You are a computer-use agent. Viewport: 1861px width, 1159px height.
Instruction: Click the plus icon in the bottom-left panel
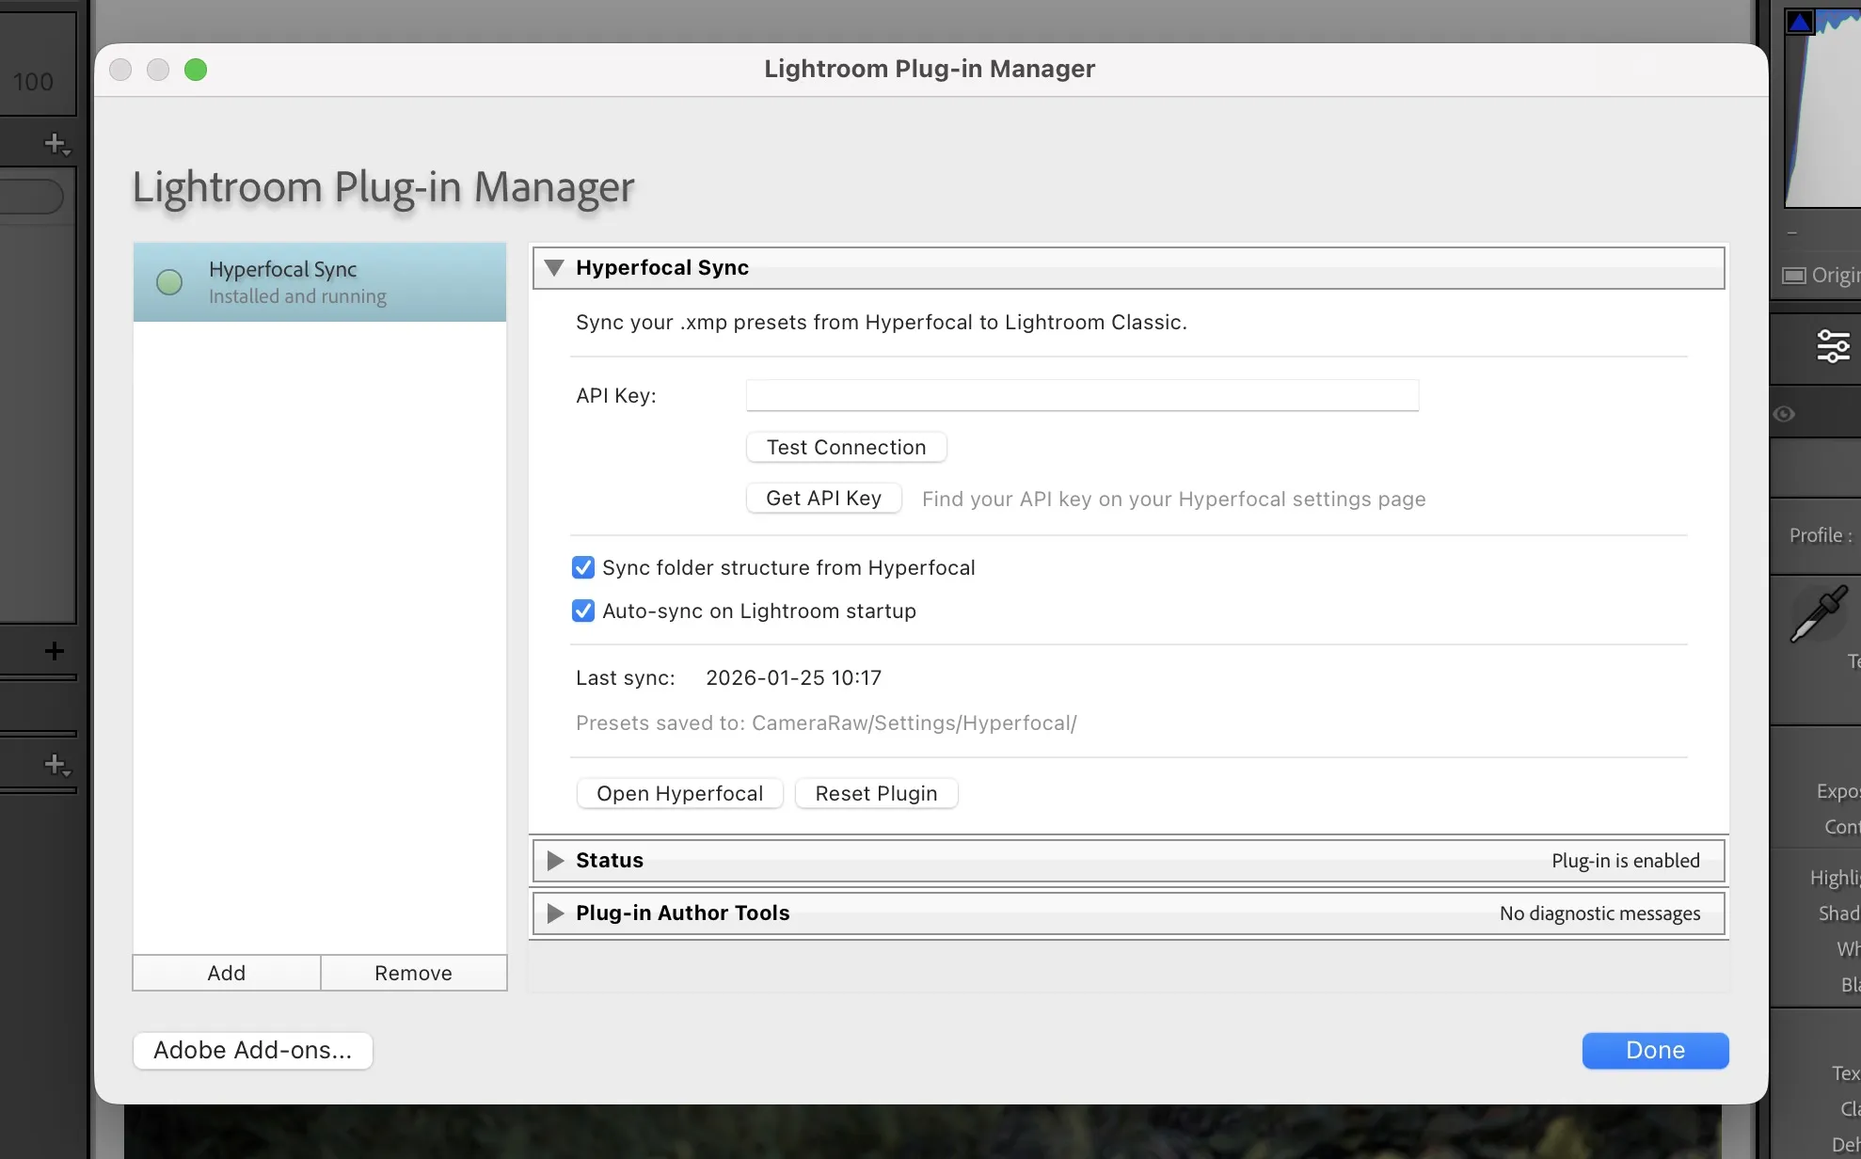[x=54, y=764]
